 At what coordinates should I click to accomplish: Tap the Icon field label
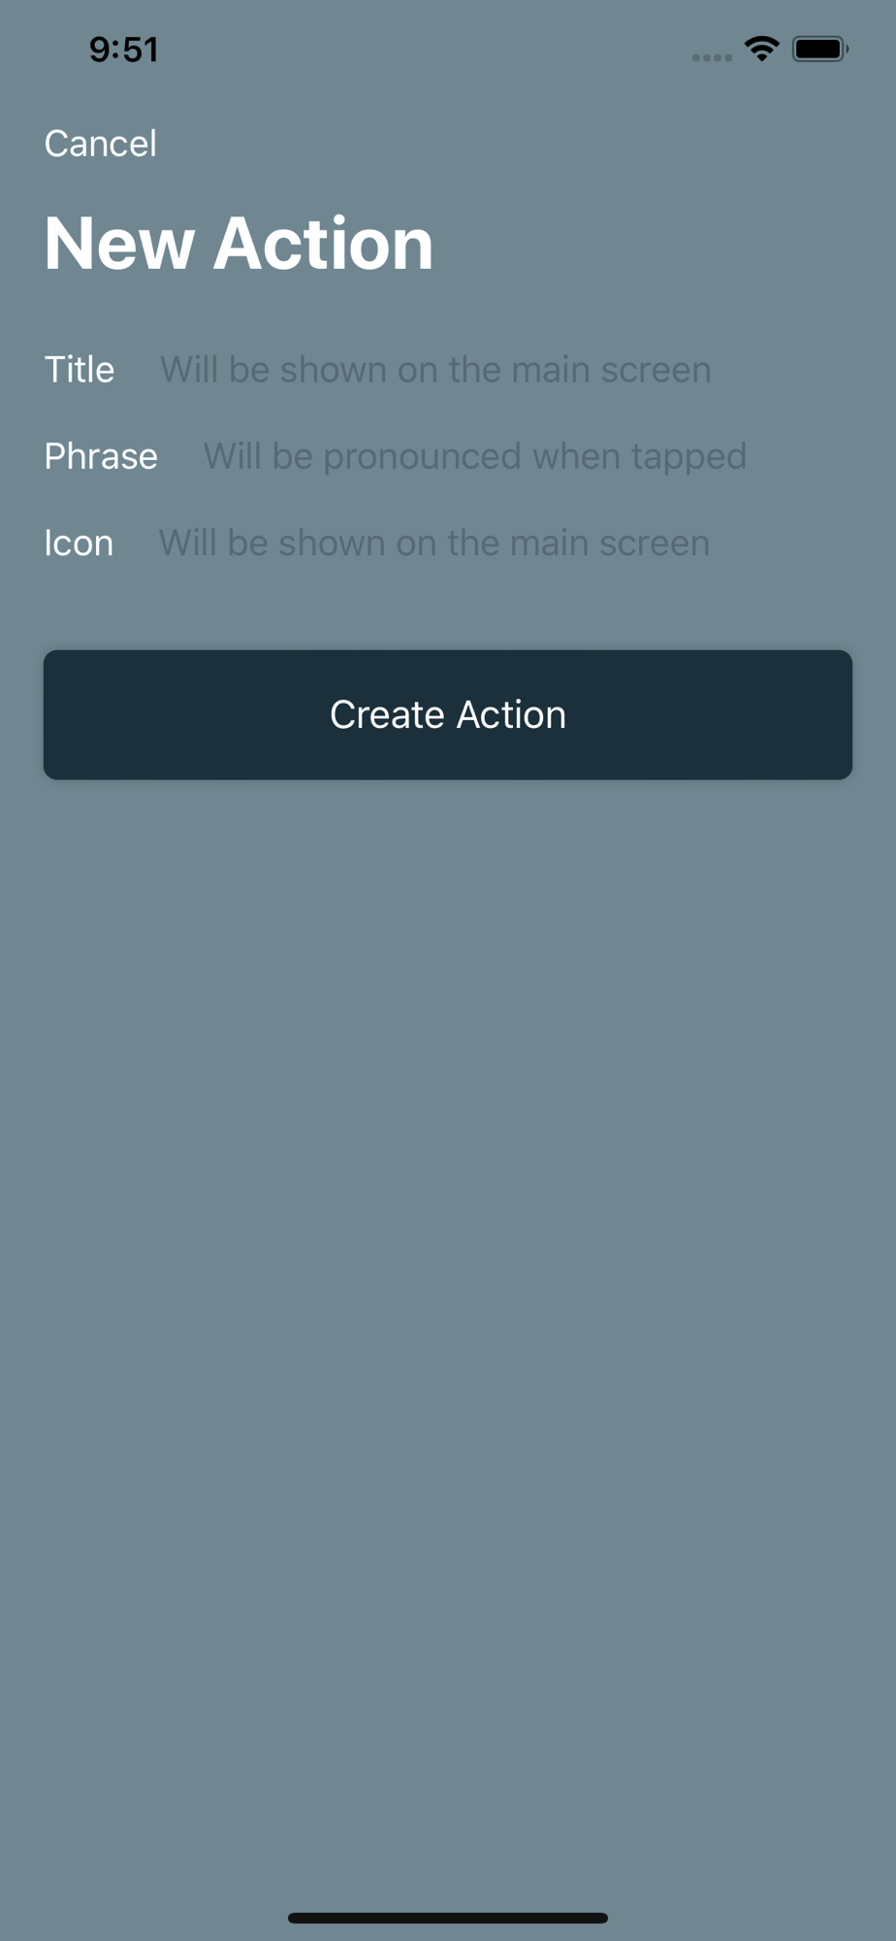click(79, 543)
